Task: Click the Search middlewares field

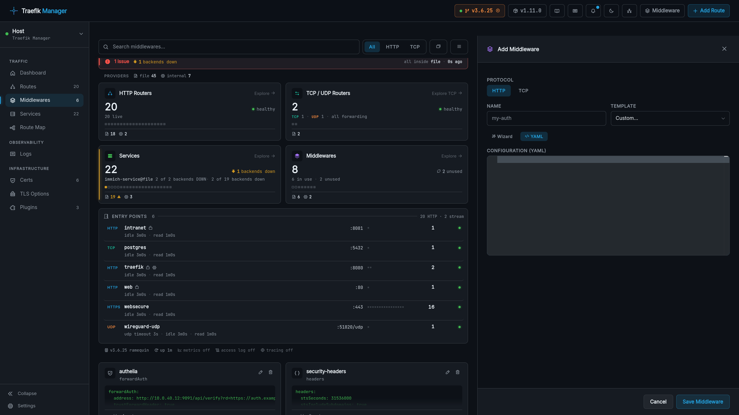Action: pyautogui.click(x=229, y=47)
